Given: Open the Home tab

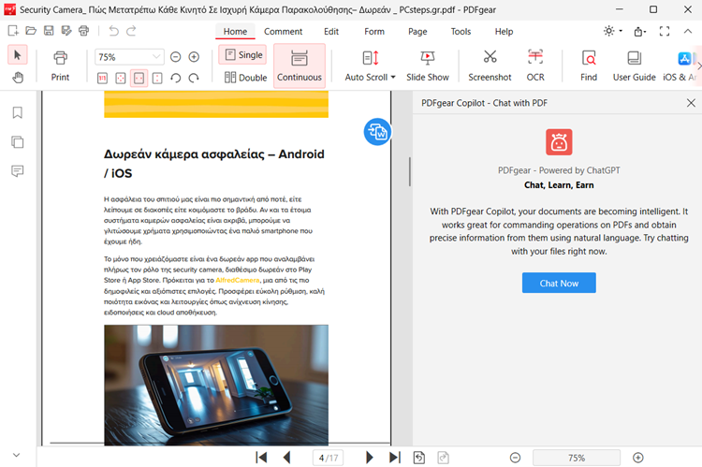Looking at the screenshot, I should click(235, 31).
